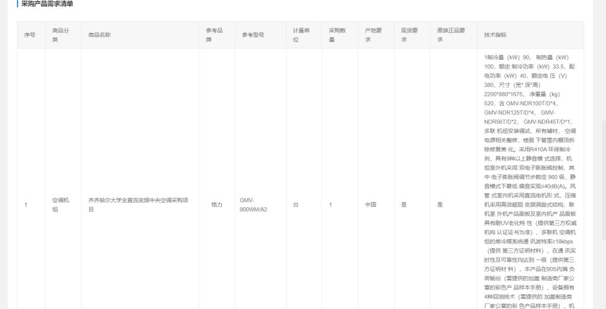Select the 商品分类 column header
The width and height of the screenshot is (606, 309).
tap(60, 35)
